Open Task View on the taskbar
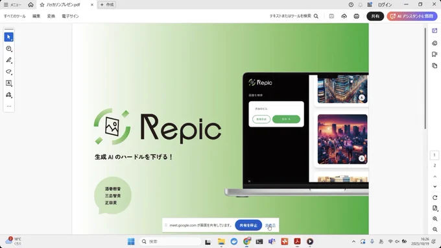Viewport: 441px width, 248px height. pyautogui.click(x=208, y=242)
